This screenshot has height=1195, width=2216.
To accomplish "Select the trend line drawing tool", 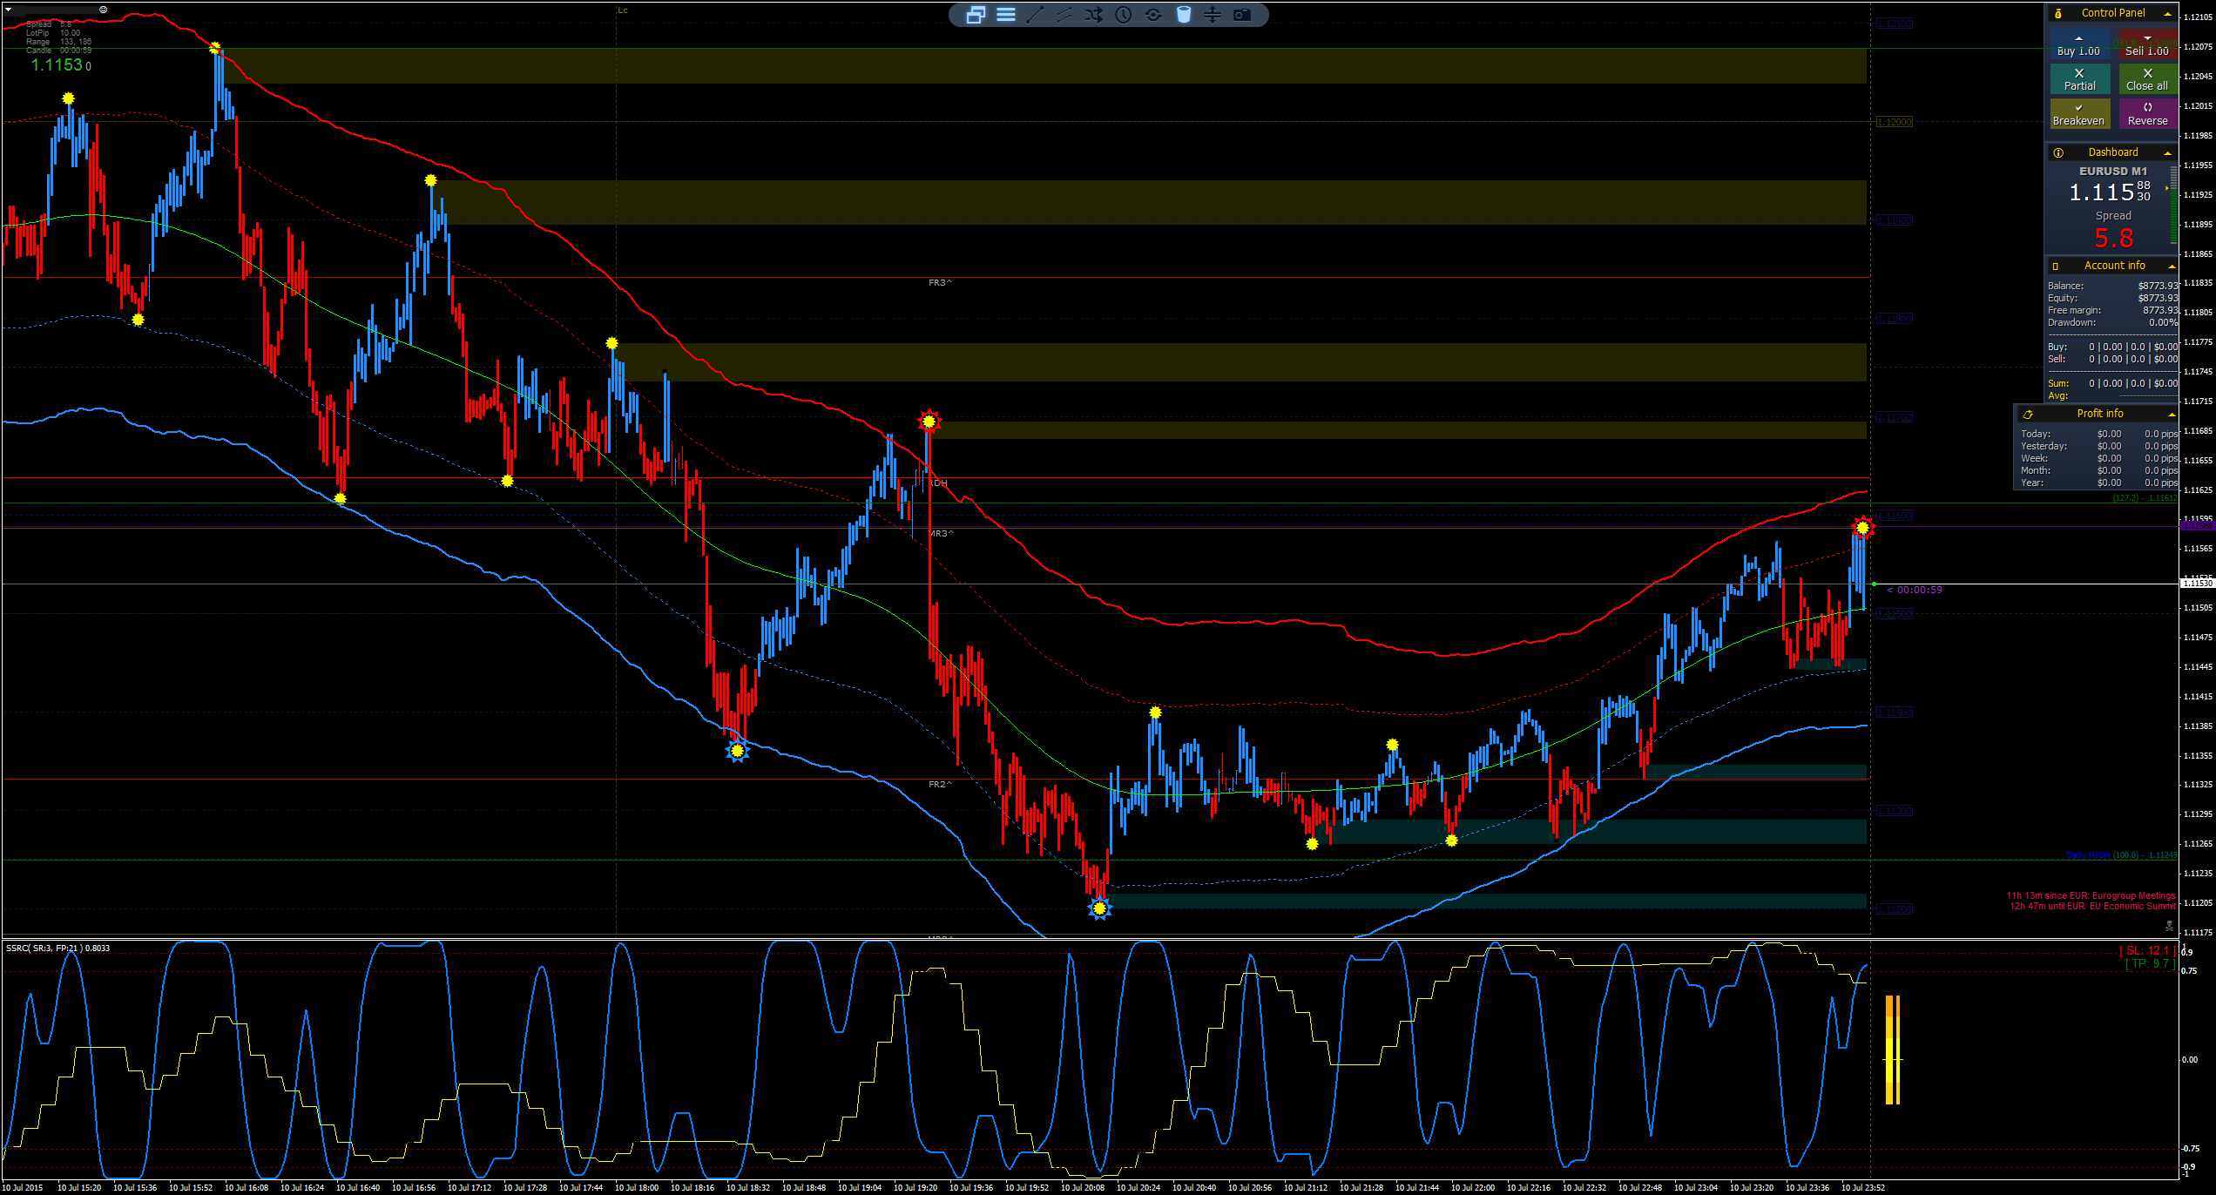I will click(1035, 15).
